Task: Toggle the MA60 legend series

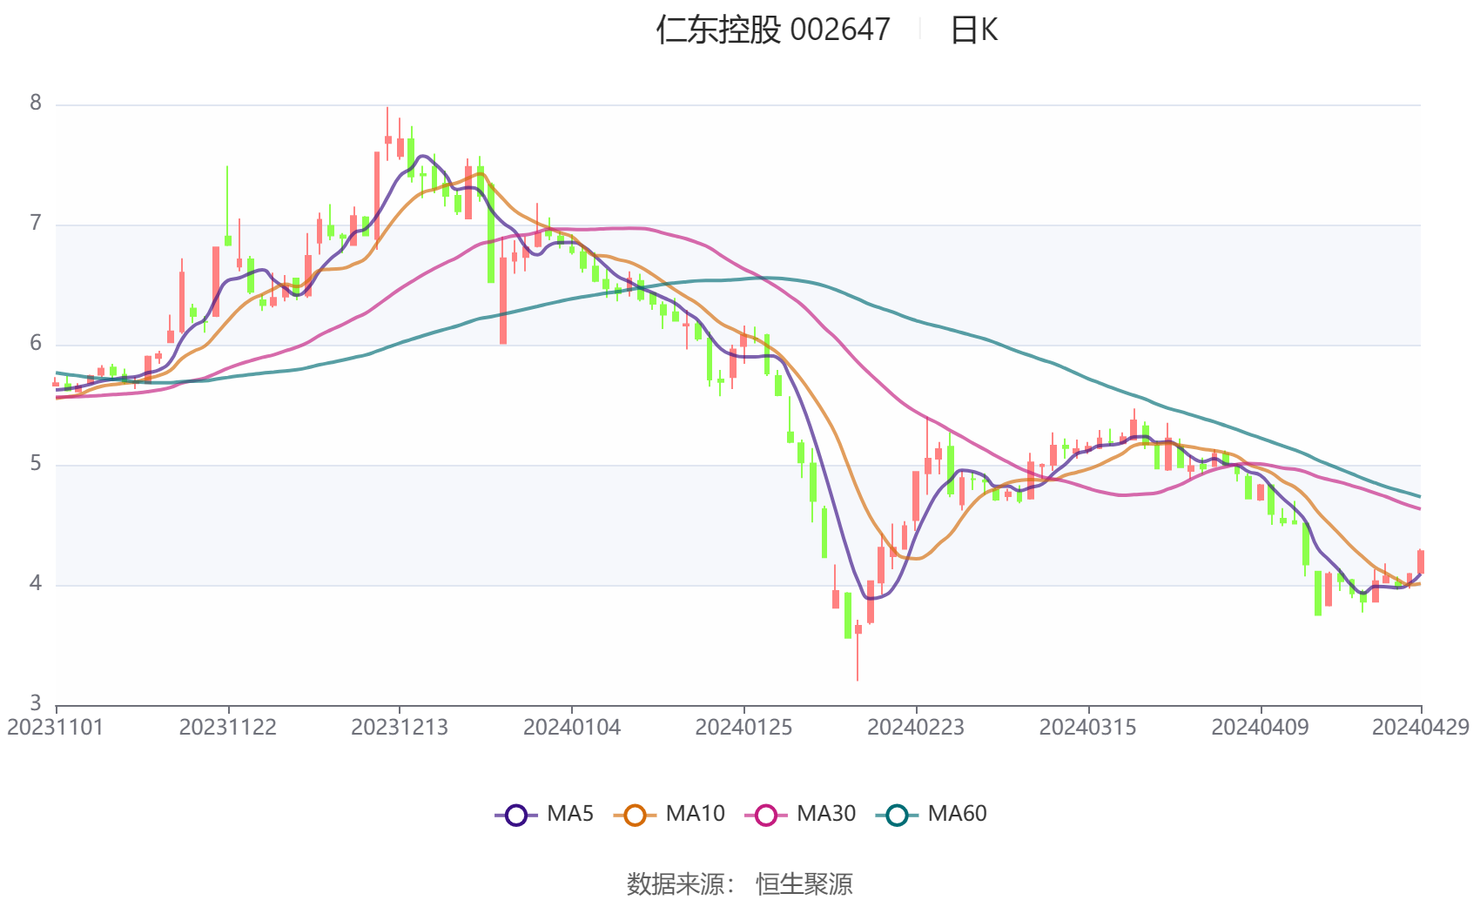Action: (x=932, y=814)
